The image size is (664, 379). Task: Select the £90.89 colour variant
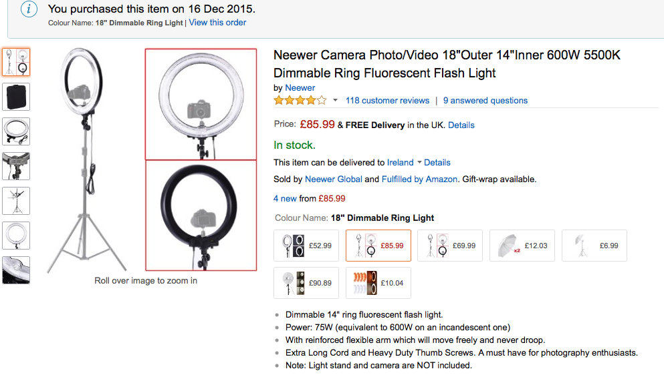[306, 283]
